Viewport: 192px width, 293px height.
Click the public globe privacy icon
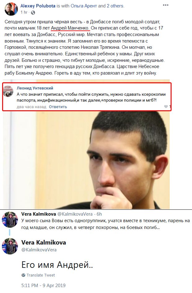pos(33,12)
